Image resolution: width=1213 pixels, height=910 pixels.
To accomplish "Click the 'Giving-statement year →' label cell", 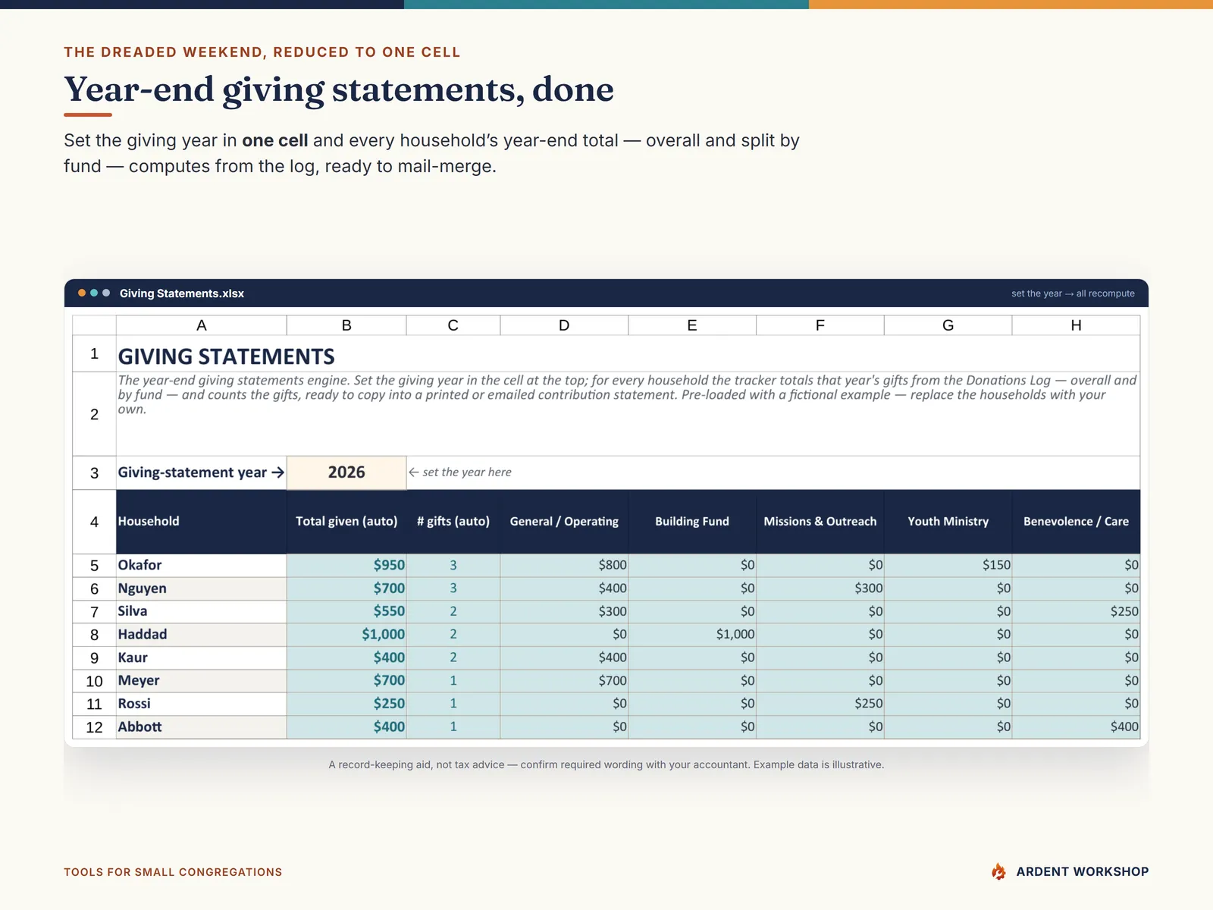I will tap(201, 472).
